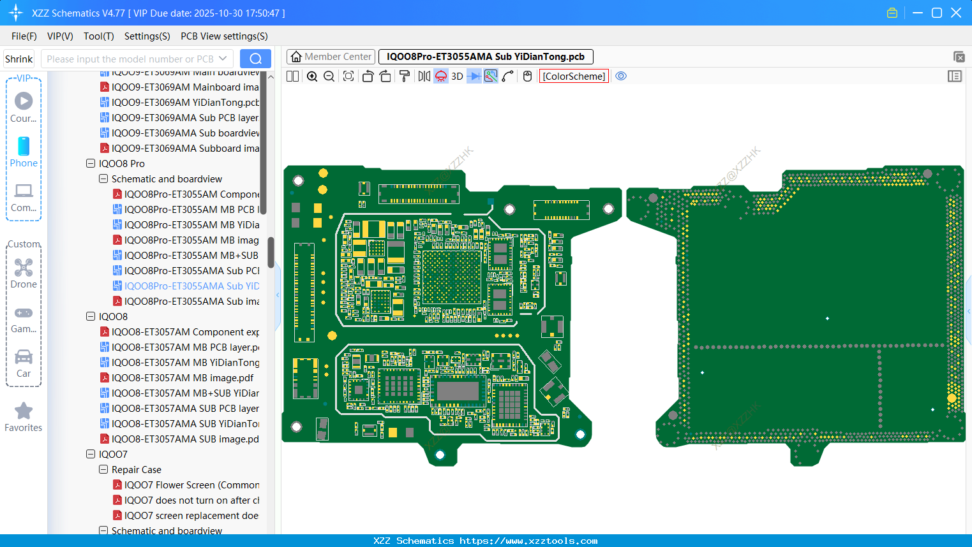Screen dimensions: 972x547
Task: Click the zoom in magnifier icon
Action: point(312,77)
